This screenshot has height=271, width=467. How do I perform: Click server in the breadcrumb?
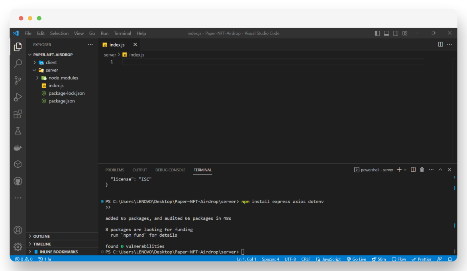[110, 55]
